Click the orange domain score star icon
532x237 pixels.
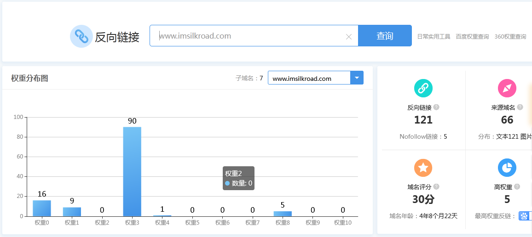[423, 168]
